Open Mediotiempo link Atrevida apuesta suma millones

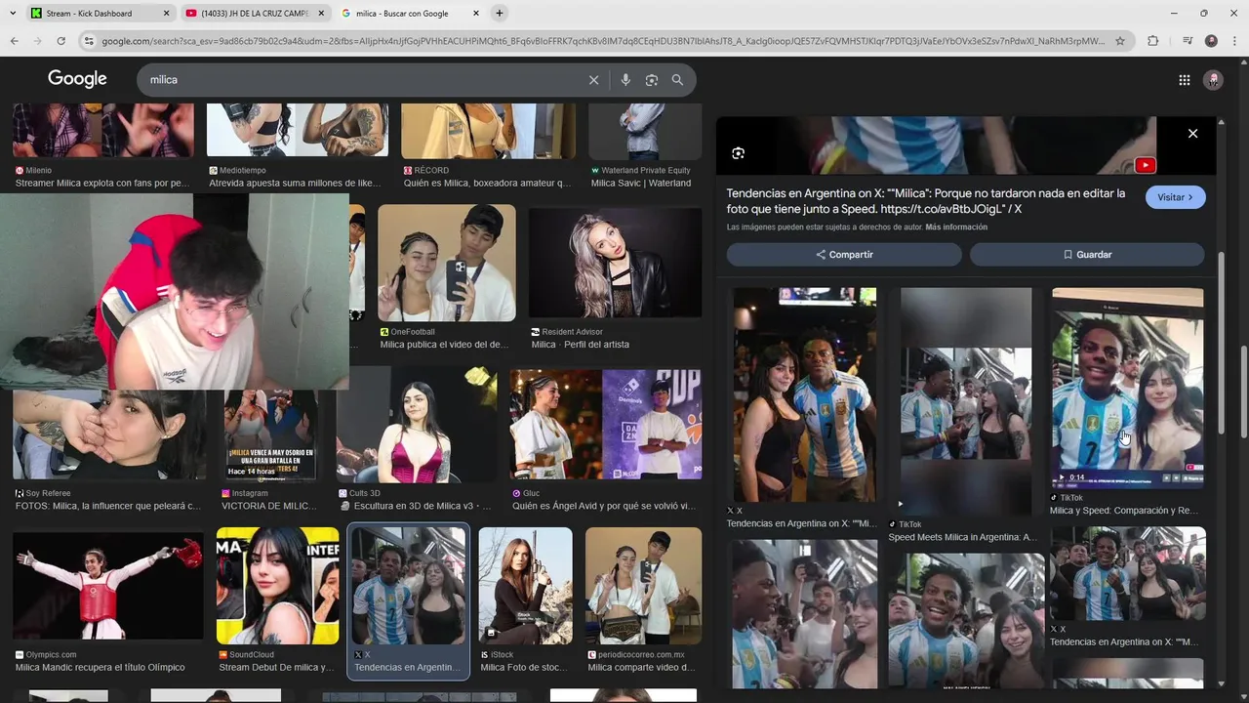[295, 183]
